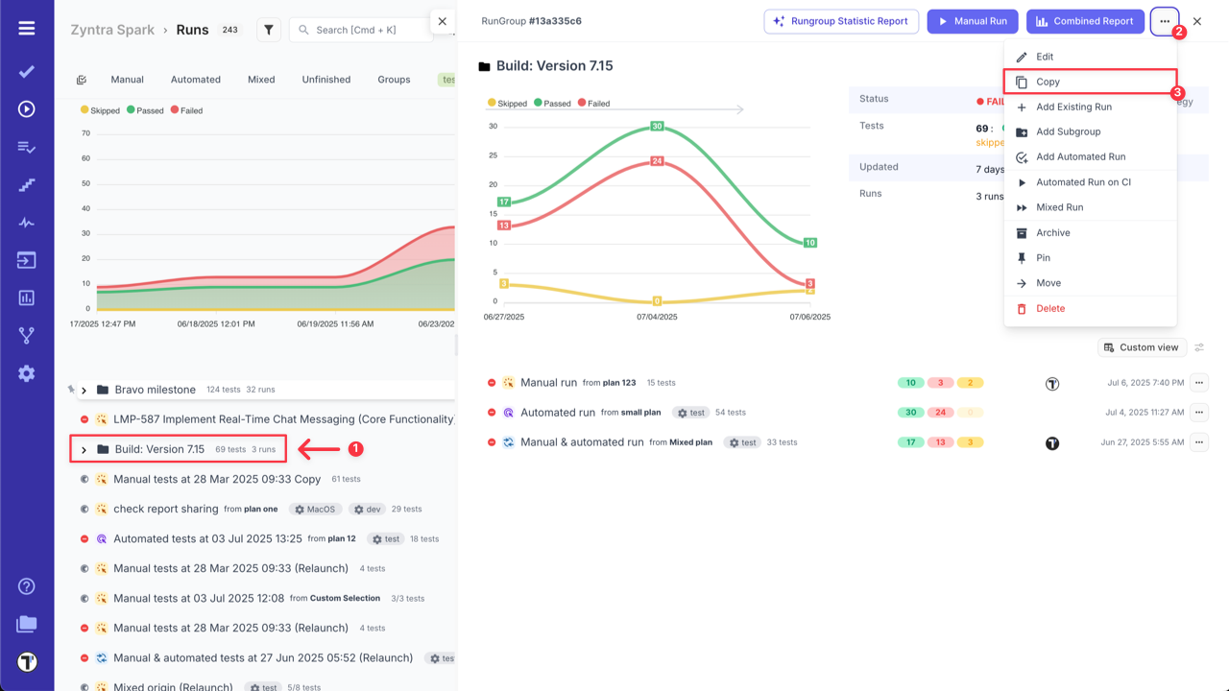The image size is (1229, 691).
Task: Click the branching integrations icon in sidebar
Action: tap(26, 337)
